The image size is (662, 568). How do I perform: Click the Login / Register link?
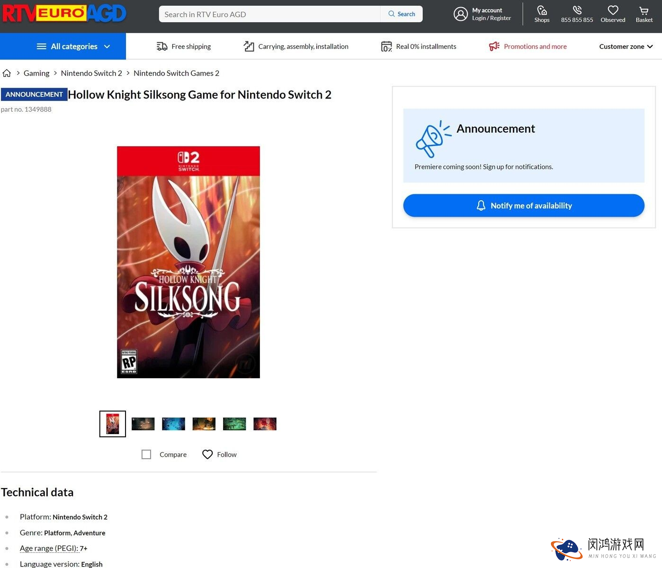(x=492, y=18)
